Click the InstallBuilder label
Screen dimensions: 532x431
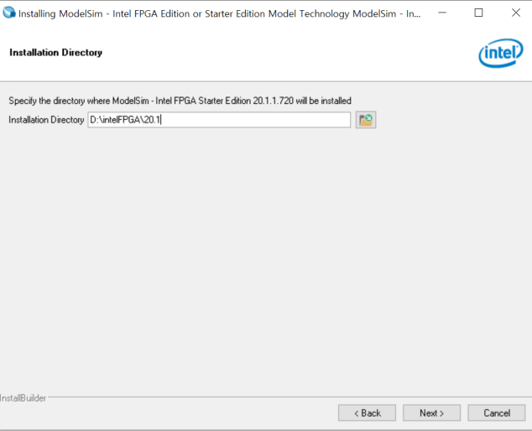(x=23, y=398)
